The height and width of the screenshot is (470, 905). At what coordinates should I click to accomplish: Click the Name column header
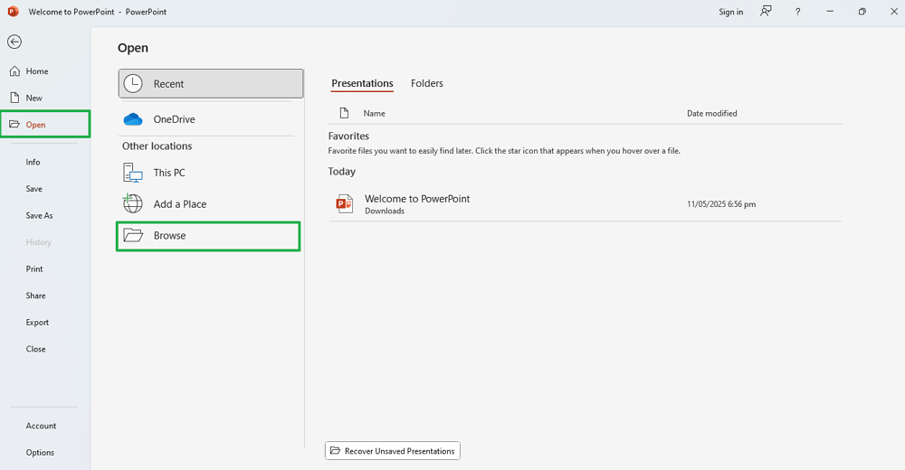point(374,113)
